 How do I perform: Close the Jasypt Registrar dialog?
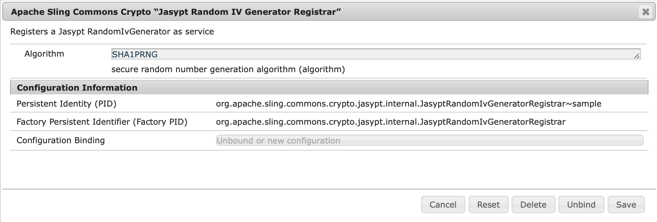click(x=646, y=12)
